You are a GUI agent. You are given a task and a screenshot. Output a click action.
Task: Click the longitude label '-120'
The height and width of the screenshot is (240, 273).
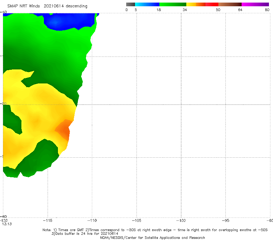4,221
